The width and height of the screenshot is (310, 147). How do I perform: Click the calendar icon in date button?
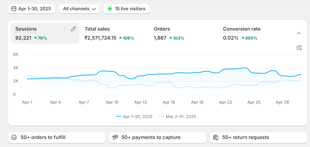coord(14,9)
